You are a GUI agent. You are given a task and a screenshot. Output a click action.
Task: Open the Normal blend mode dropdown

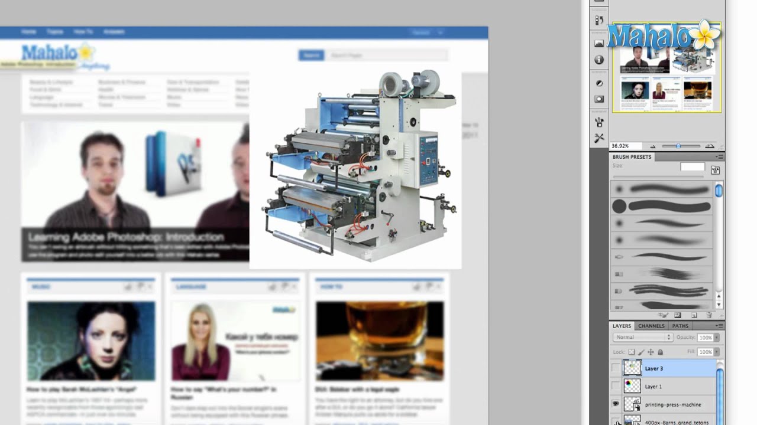pos(642,337)
